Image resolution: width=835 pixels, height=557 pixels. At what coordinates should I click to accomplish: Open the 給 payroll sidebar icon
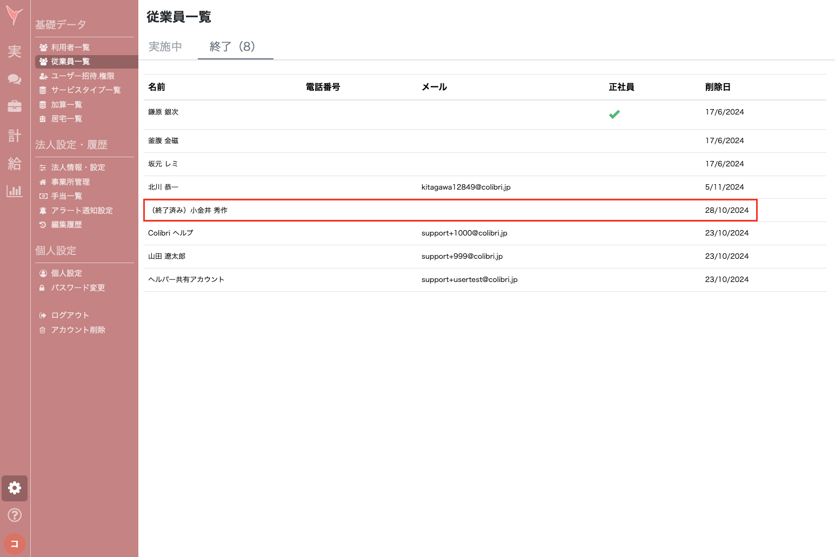click(15, 163)
